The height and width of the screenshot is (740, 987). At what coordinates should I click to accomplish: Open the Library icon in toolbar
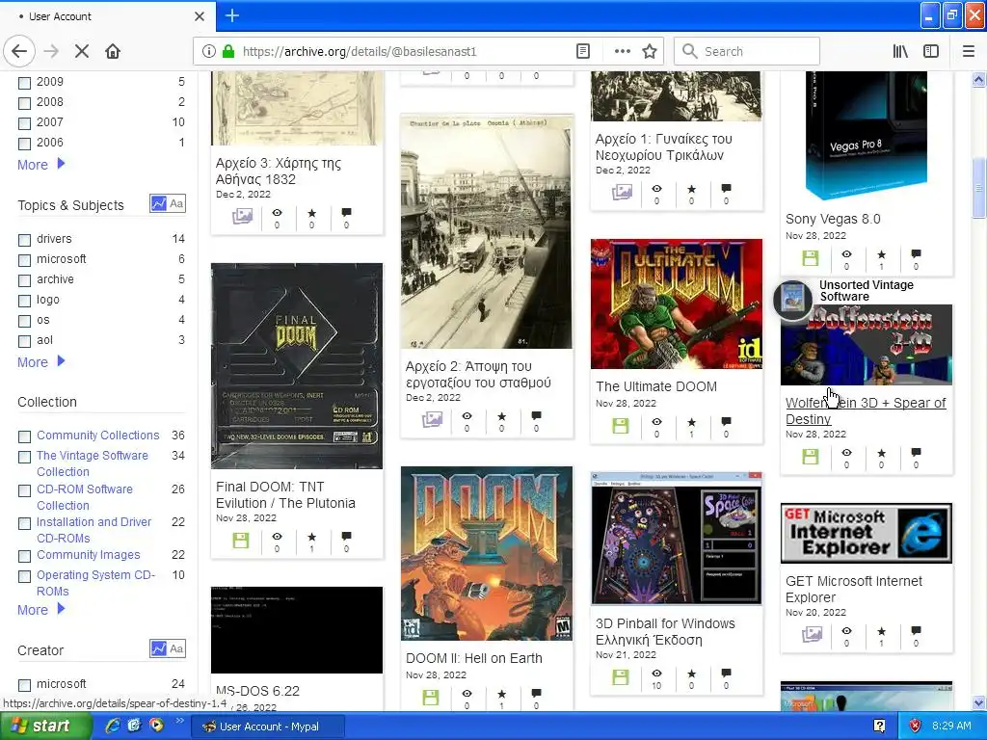tap(900, 51)
